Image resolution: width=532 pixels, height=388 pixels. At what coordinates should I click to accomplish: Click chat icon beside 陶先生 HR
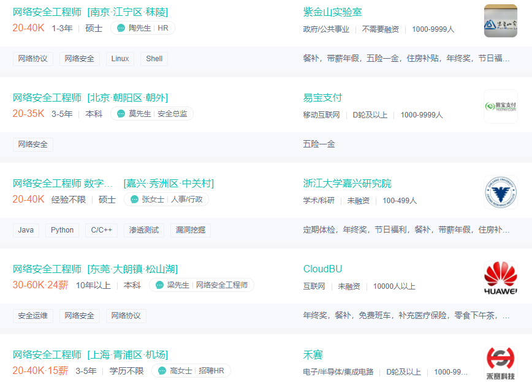(x=121, y=28)
